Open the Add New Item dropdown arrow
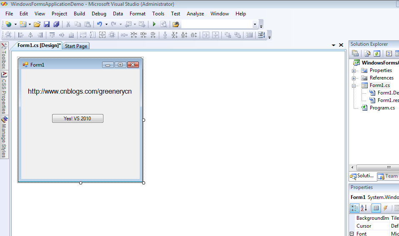Screen dimensions: 399x236 tap(30, 25)
